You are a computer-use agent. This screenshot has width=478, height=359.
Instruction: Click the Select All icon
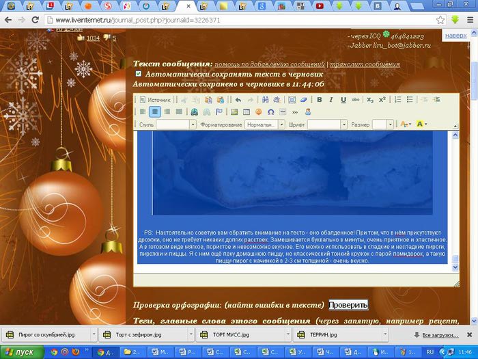[292, 100]
